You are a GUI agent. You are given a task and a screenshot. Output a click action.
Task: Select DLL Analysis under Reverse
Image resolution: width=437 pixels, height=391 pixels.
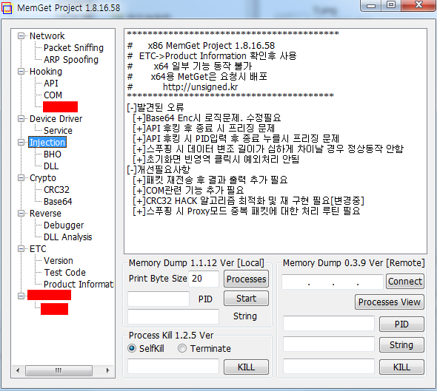[x=67, y=237]
